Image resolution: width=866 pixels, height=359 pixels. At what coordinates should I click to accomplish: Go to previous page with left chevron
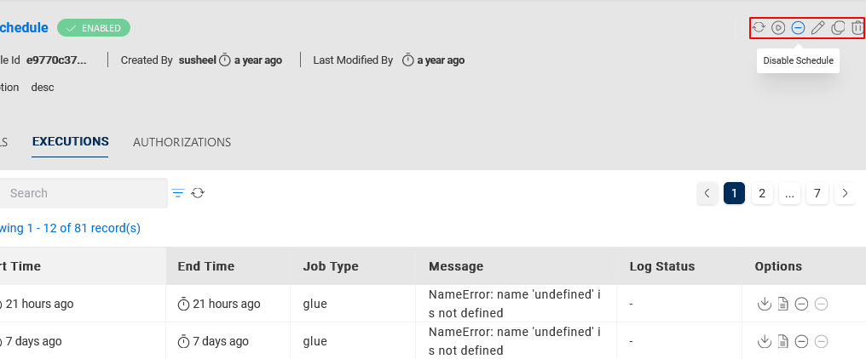tap(707, 193)
